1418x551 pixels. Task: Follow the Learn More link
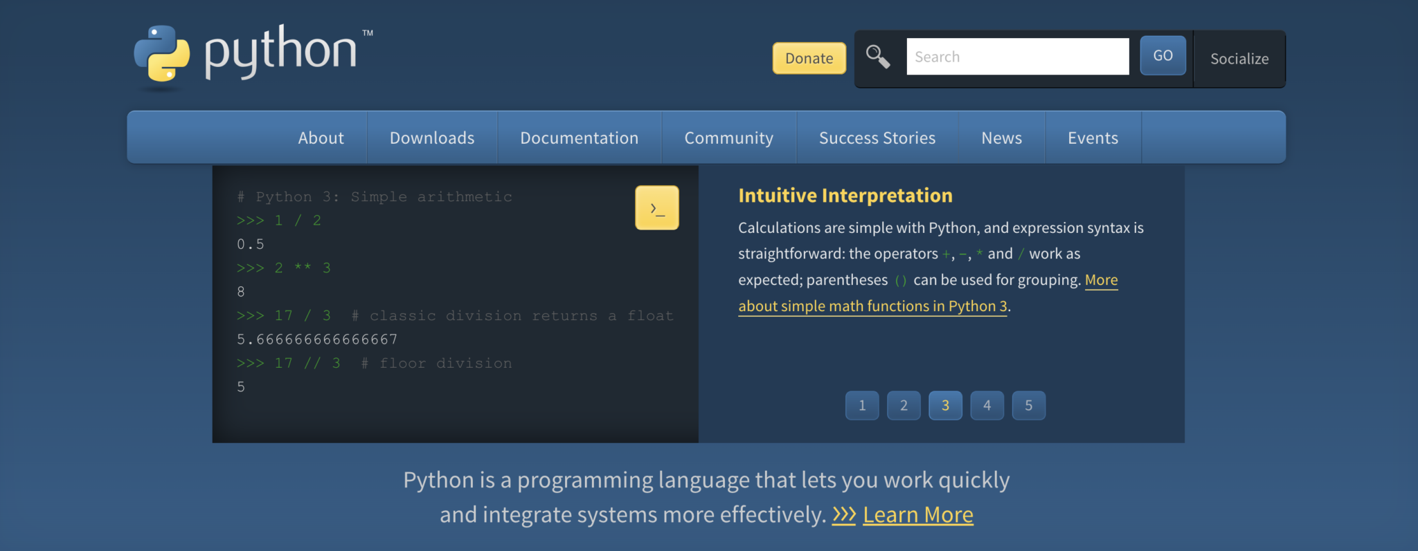coord(917,514)
